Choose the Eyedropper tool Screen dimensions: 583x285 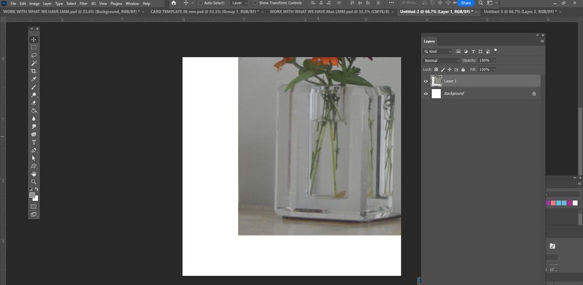pos(34,79)
